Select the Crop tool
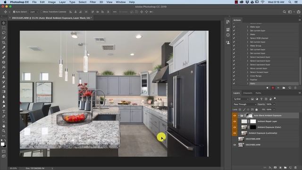This screenshot has height=170, width=302. [4, 42]
